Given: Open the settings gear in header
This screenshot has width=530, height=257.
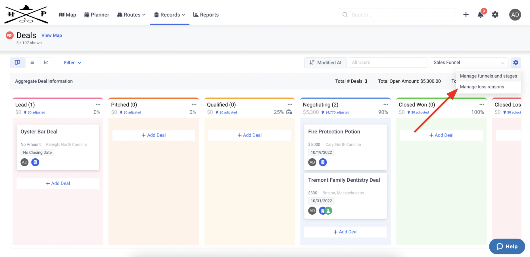Looking at the screenshot, I should point(495,14).
